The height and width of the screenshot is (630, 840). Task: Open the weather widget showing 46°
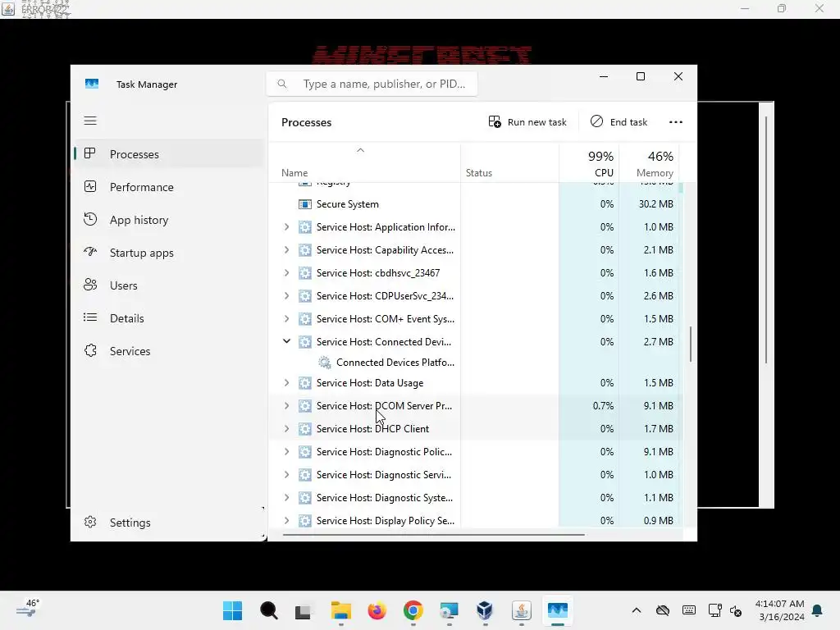point(28,609)
